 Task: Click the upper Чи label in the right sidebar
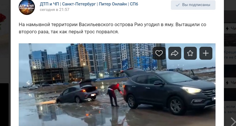point(233,28)
